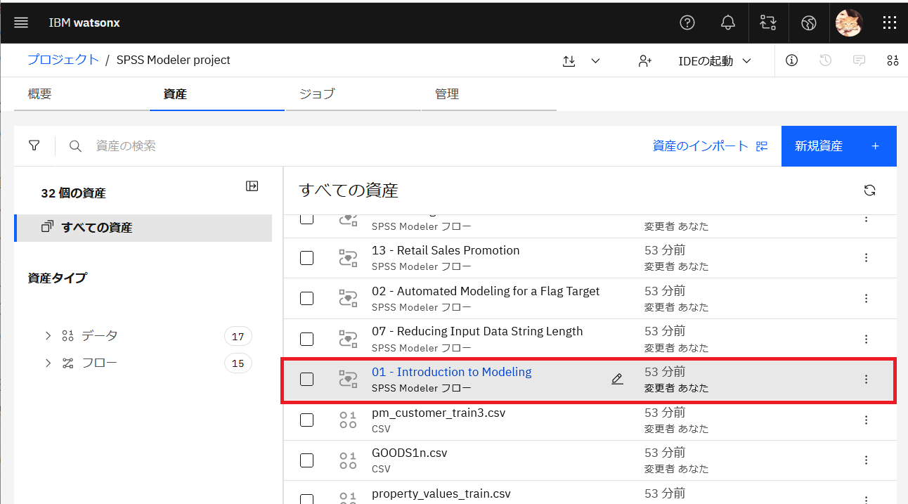This screenshot has width=908, height=504.
Task: Check the box for 02 - Automated Modeling
Action: pos(306,298)
